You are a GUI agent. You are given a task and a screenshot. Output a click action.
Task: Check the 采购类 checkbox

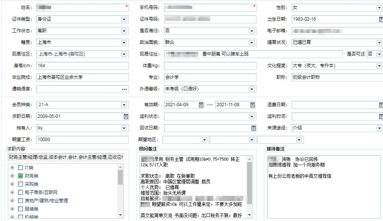point(21,184)
